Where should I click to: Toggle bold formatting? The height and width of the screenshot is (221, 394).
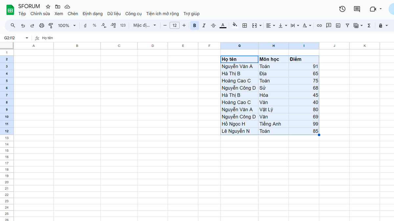(195, 26)
